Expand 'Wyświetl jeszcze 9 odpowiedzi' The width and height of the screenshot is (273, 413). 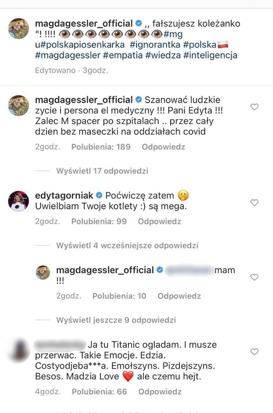116,320
